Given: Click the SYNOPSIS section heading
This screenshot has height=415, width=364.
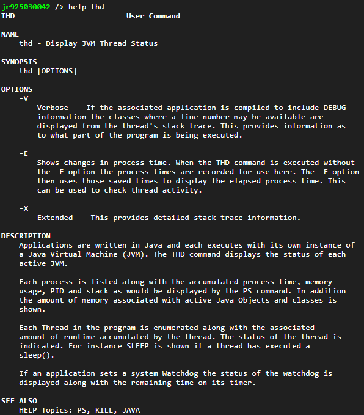Looking at the screenshot, I should pyautogui.click(x=19, y=62).
